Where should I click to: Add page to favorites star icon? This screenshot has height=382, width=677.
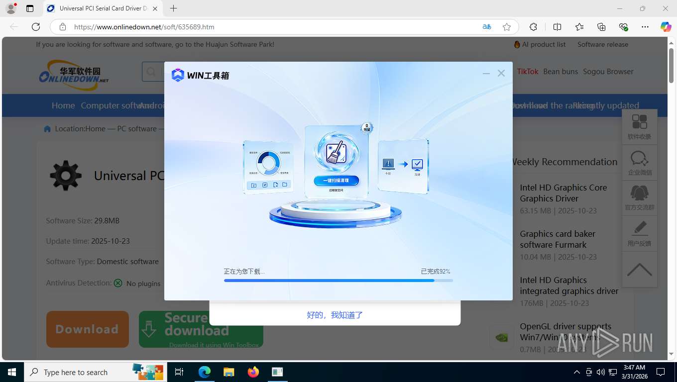[x=507, y=27]
